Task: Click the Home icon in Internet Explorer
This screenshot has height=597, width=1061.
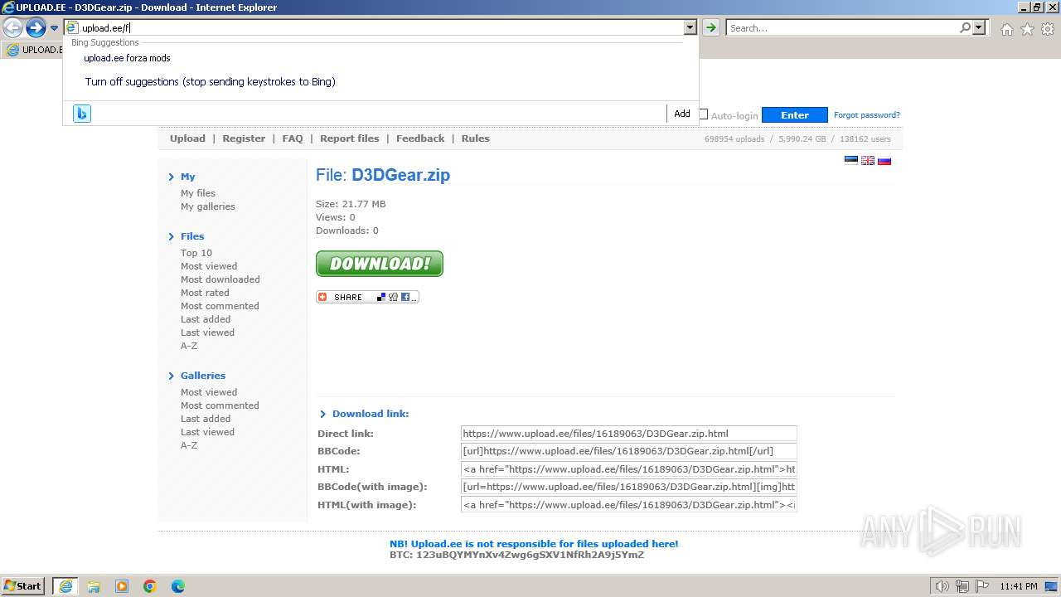Action: (1006, 29)
